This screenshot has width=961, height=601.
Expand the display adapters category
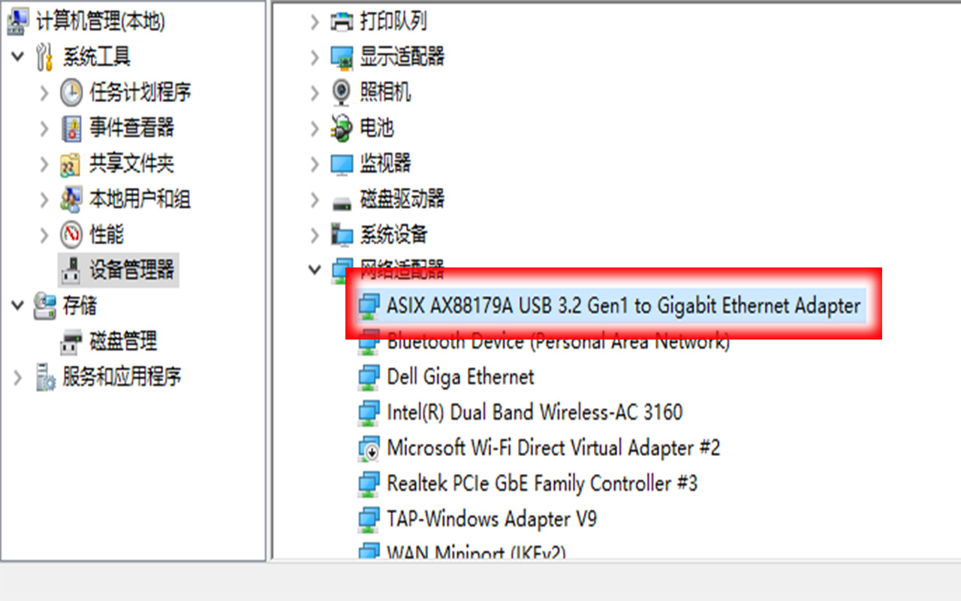point(315,56)
